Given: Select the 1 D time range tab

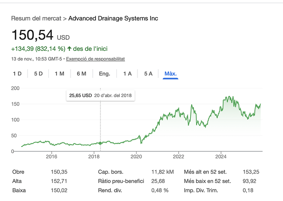Looking at the screenshot, I should click(x=17, y=74).
